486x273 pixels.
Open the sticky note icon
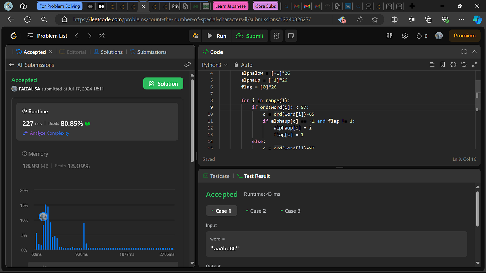pos(291,36)
